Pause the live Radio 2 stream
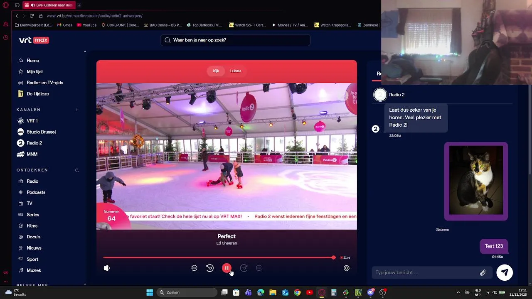Image resolution: width=532 pixels, height=299 pixels. [227, 268]
